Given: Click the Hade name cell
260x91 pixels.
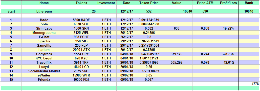Looking at the screenshot, I should coord(44,20).
